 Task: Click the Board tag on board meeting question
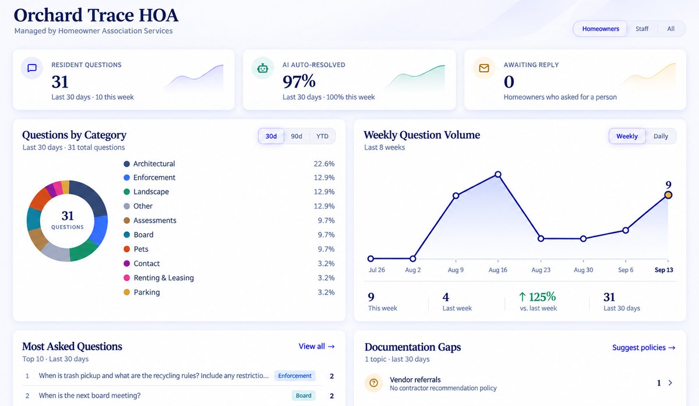coord(303,396)
